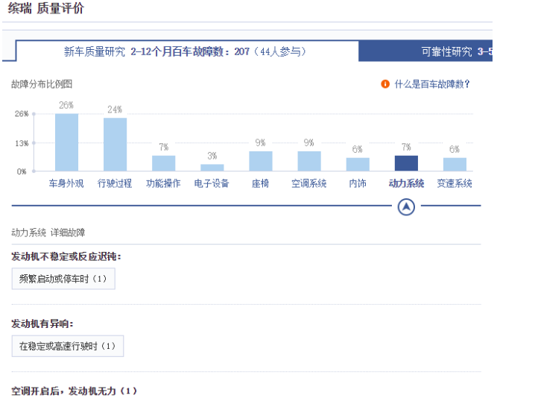Click the 在稳定或高速行驶时 (1) fault box

(x=68, y=346)
